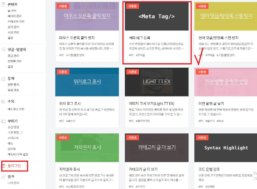
Task: Open the Syntax Highlight plugin thumbnail
Action: click(x=226, y=148)
